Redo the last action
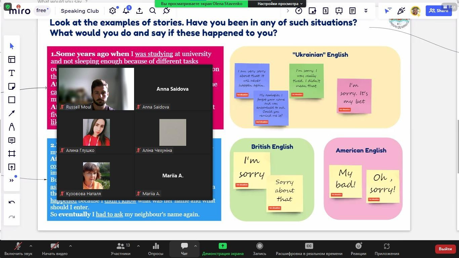Viewport: 459px width, 258px height. [12, 217]
